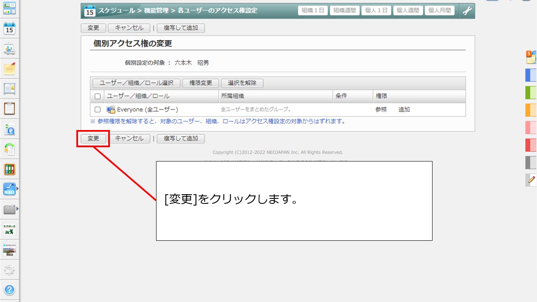Click the bottom 変更 button
Viewport: 537px width, 302px height.
(x=93, y=138)
